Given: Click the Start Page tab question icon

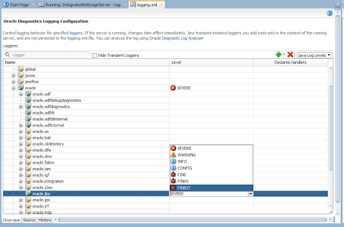Looking at the screenshot, I should (6, 4).
